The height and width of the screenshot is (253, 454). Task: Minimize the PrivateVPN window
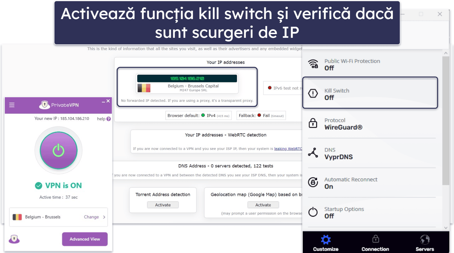[x=103, y=101]
